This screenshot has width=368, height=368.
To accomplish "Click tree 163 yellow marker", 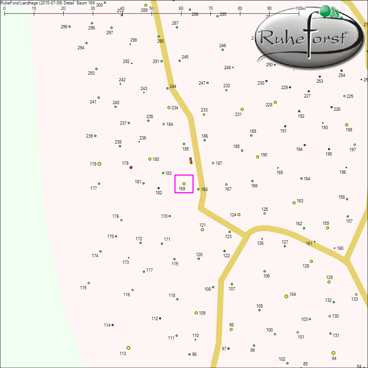I will (x=294, y=203).
